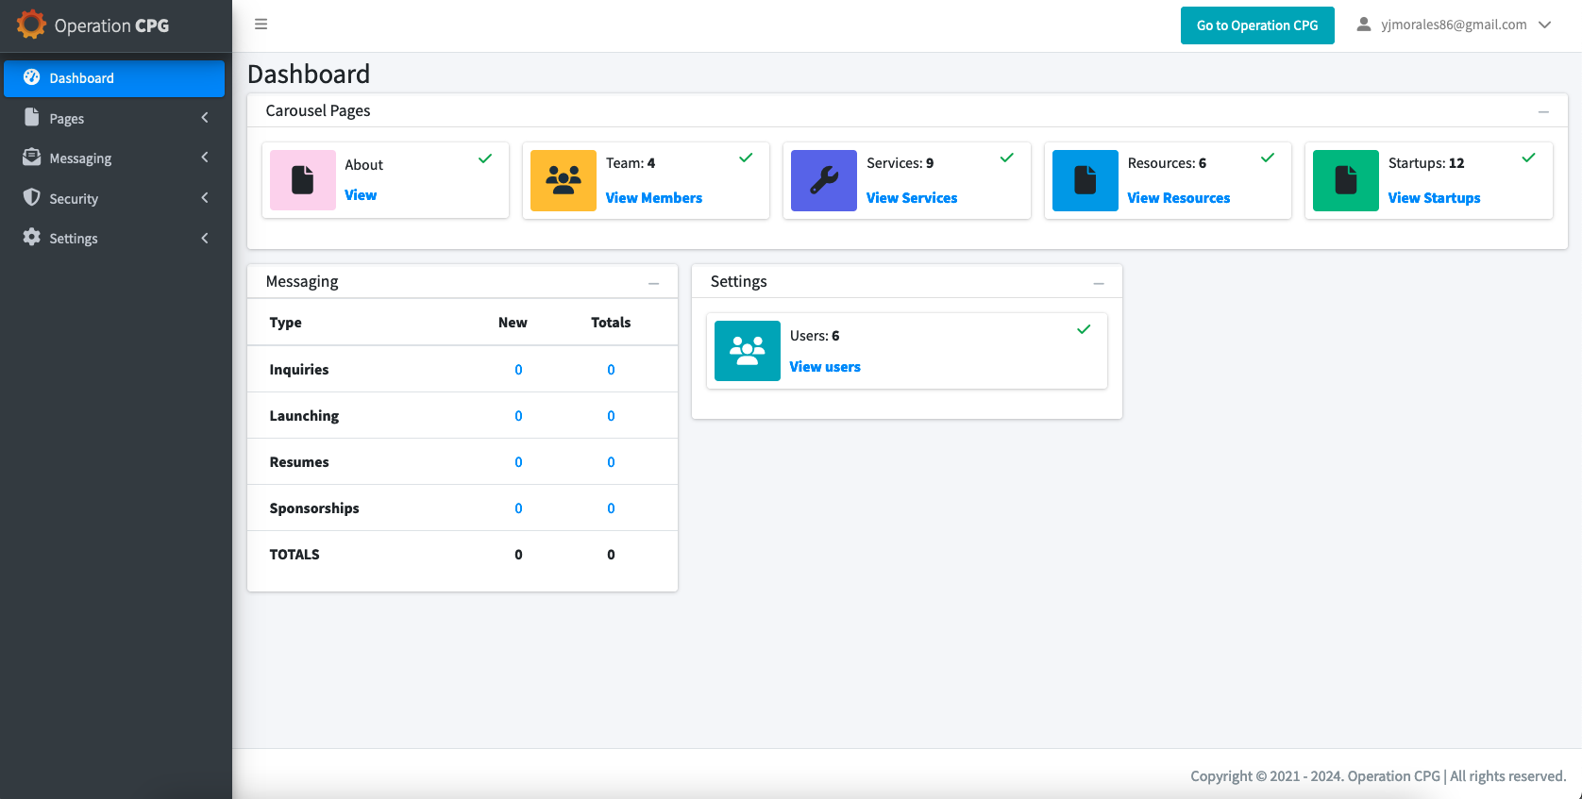The image size is (1582, 799).
Task: Click the purple Services wrench icon
Action: (824, 180)
